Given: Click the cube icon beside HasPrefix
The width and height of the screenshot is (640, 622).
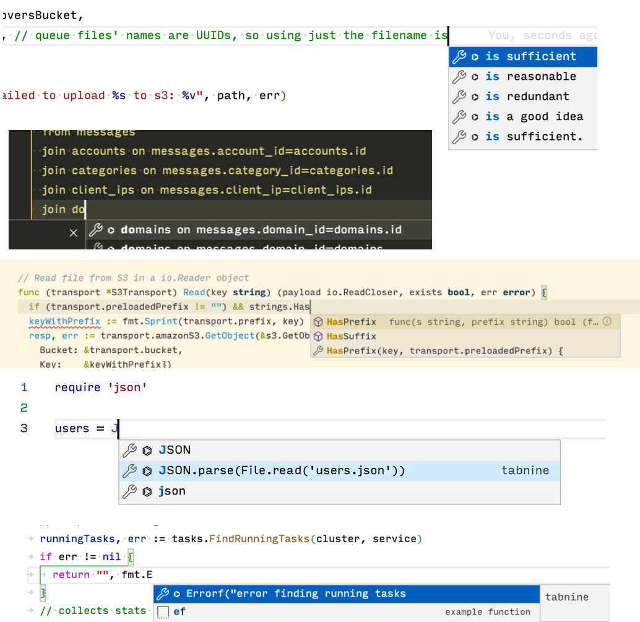Looking at the screenshot, I should tap(318, 322).
